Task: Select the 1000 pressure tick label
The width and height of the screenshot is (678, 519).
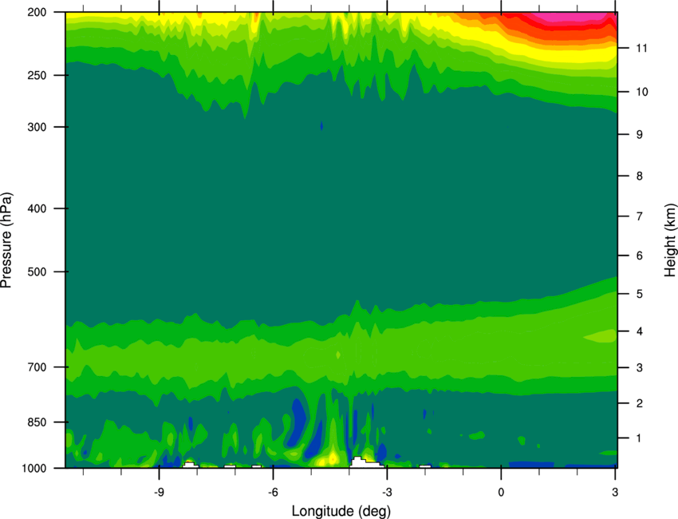Action: tap(34, 469)
